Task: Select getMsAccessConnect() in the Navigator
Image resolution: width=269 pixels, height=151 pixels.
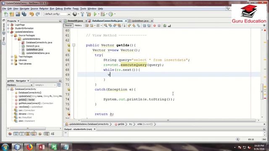Action: 36,103
